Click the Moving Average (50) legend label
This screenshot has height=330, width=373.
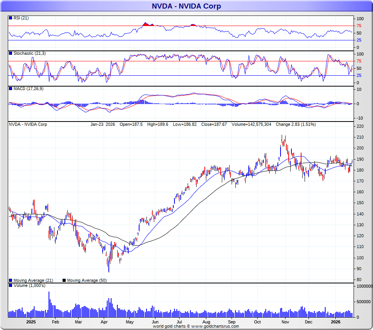point(87,280)
